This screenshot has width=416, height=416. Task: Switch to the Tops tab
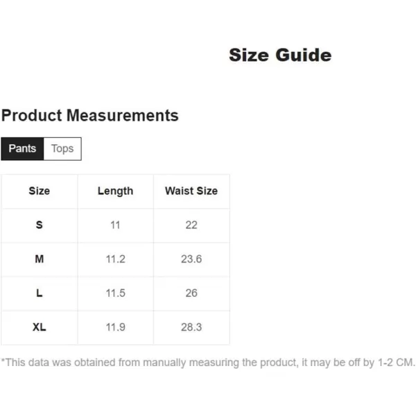pyautogui.click(x=62, y=149)
